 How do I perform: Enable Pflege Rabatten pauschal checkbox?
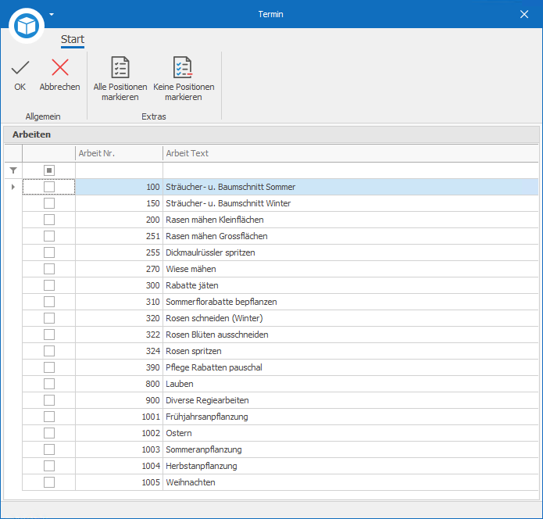(49, 367)
